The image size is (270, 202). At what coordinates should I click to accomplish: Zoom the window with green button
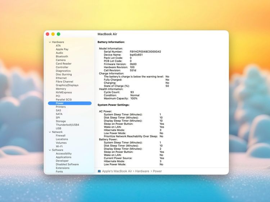59,34
